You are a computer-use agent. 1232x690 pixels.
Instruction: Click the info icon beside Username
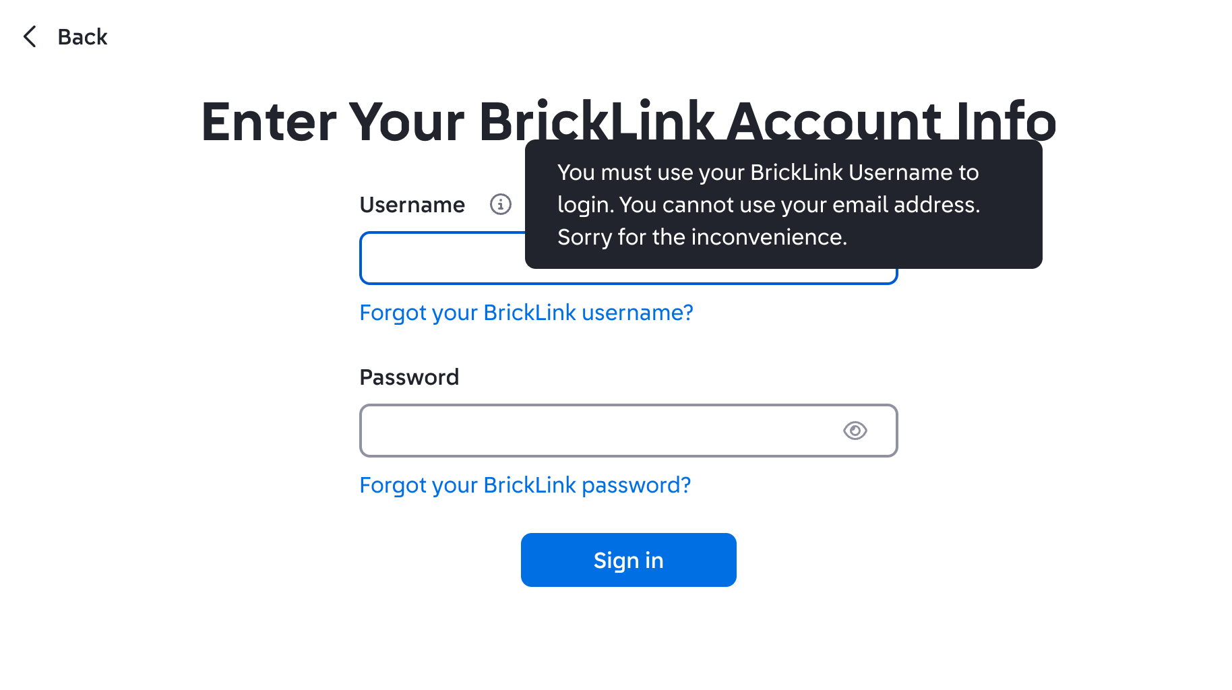[500, 204]
